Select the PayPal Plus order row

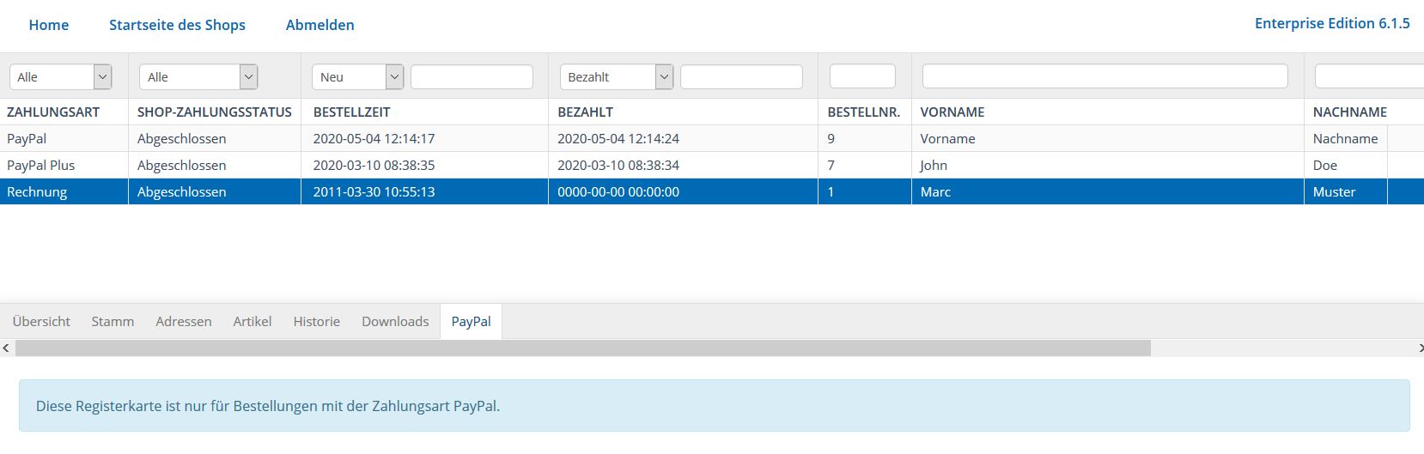(712, 165)
